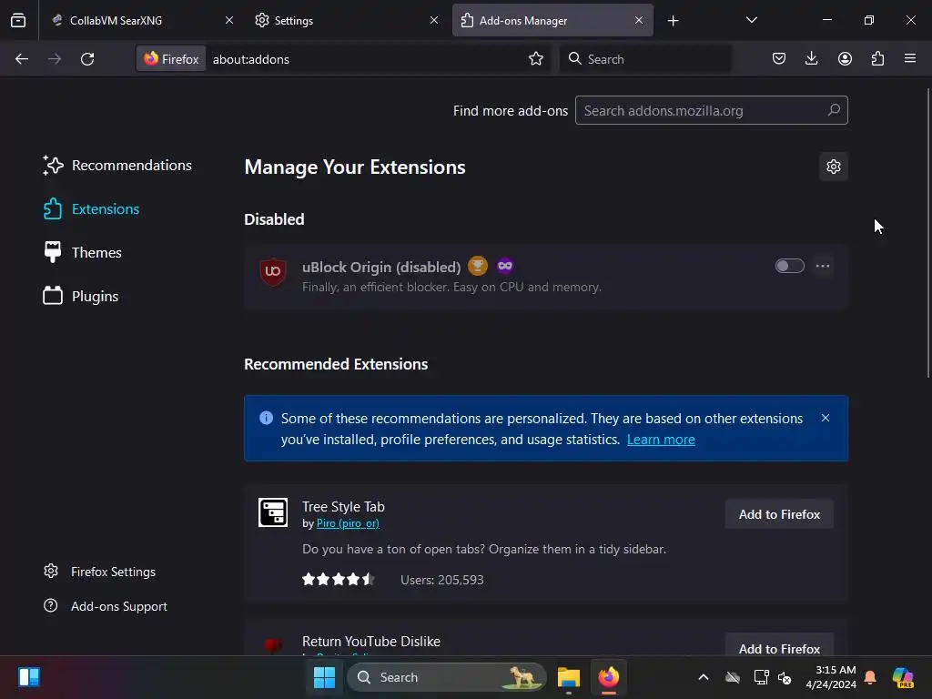
Task: Open the Firefox View icon
Action: [x=18, y=20]
